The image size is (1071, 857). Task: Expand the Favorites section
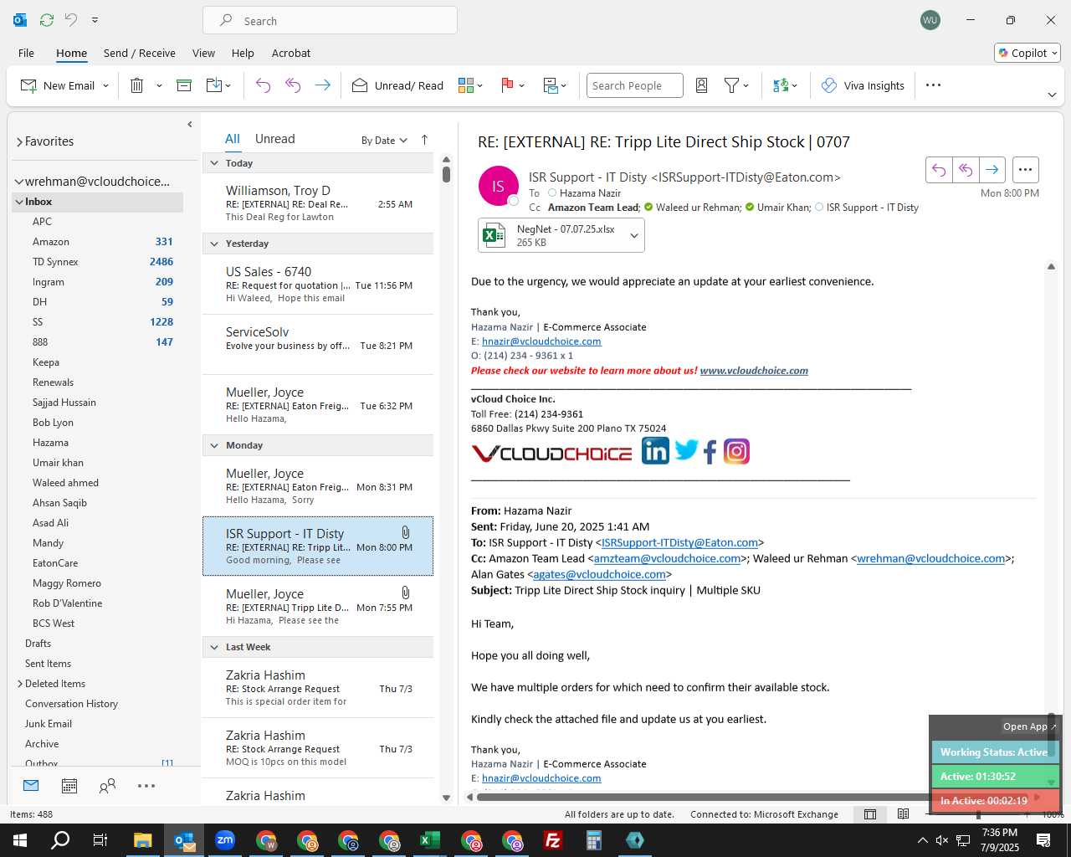(x=19, y=141)
